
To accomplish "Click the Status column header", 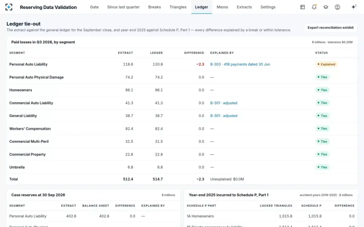I will coord(322,53).
